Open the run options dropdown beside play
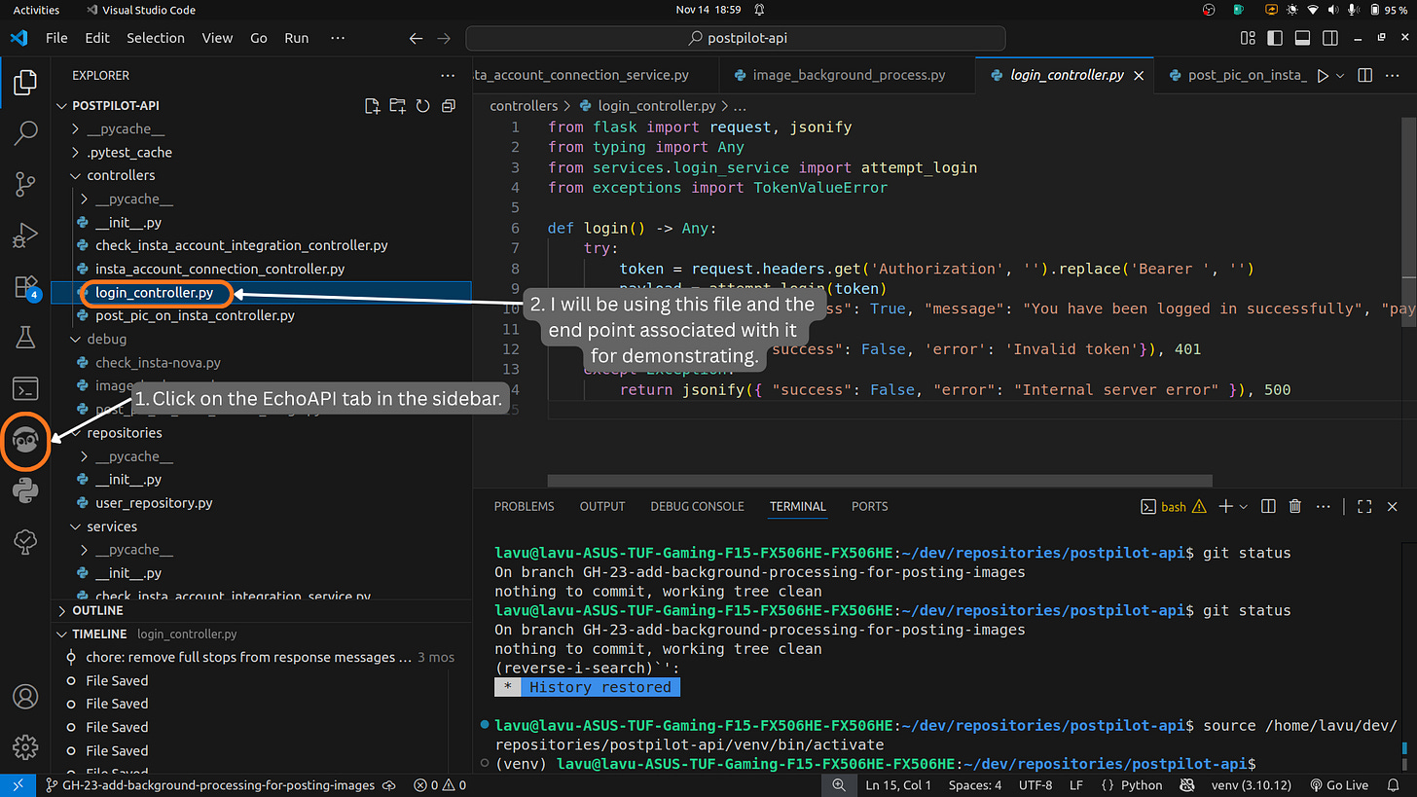Screen dimensions: 1417x797 click(x=1340, y=75)
